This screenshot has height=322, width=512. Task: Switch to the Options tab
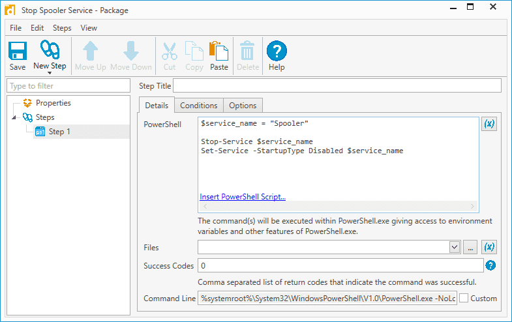pyautogui.click(x=243, y=106)
